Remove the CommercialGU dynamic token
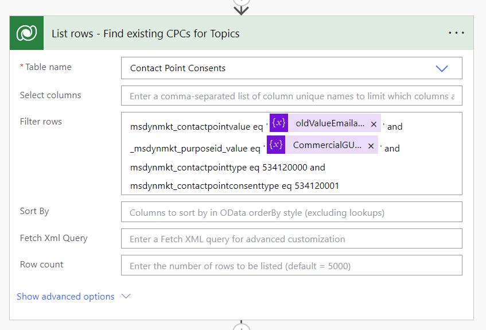The width and height of the screenshot is (486, 330). pyautogui.click(x=371, y=146)
